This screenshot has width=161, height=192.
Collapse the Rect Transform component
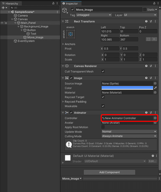63,21
